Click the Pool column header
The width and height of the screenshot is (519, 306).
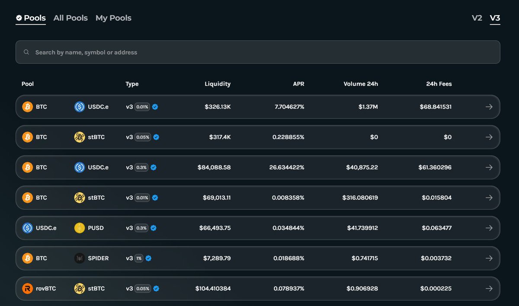(x=28, y=84)
